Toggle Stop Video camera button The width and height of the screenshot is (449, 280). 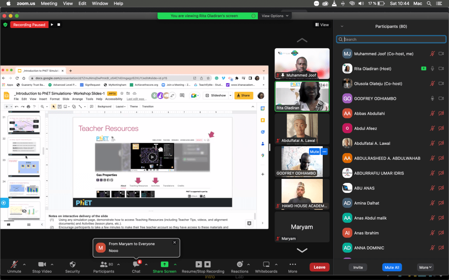point(43,265)
